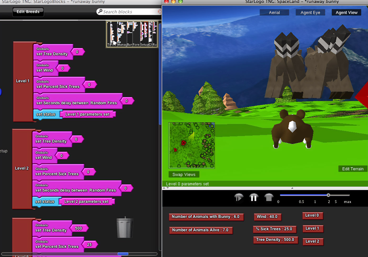Switch to Aerial view
This screenshot has height=257, width=368.
[274, 13]
